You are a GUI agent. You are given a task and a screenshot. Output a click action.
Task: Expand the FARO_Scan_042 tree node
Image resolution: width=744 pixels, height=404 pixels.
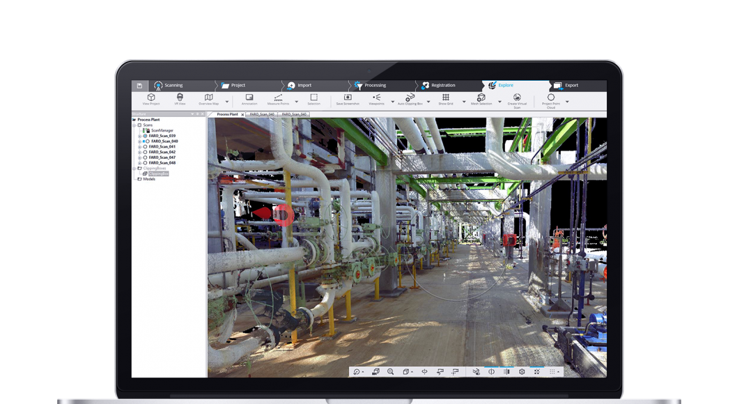139,153
